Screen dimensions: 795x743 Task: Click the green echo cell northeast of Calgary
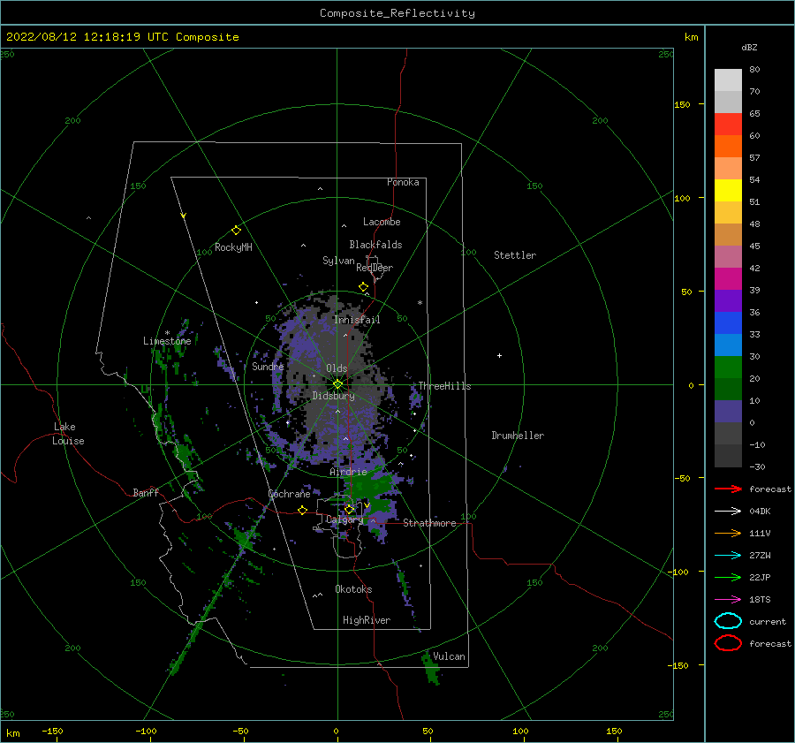click(373, 486)
